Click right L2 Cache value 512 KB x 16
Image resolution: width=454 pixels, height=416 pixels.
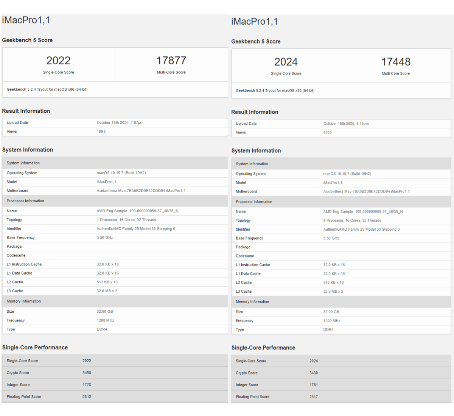(x=333, y=283)
